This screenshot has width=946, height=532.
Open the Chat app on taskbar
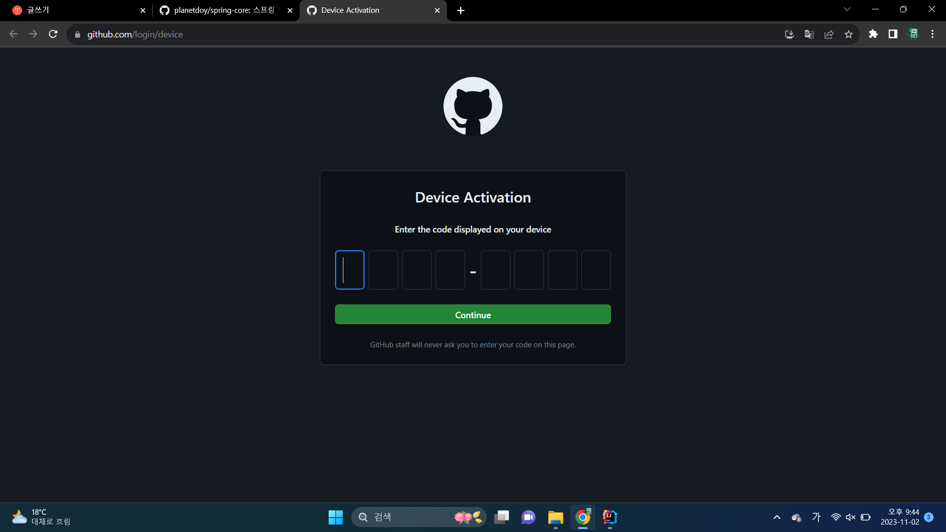click(528, 517)
